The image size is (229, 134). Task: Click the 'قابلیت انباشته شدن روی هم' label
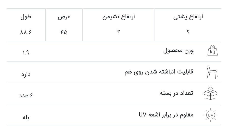[x=159, y=72]
